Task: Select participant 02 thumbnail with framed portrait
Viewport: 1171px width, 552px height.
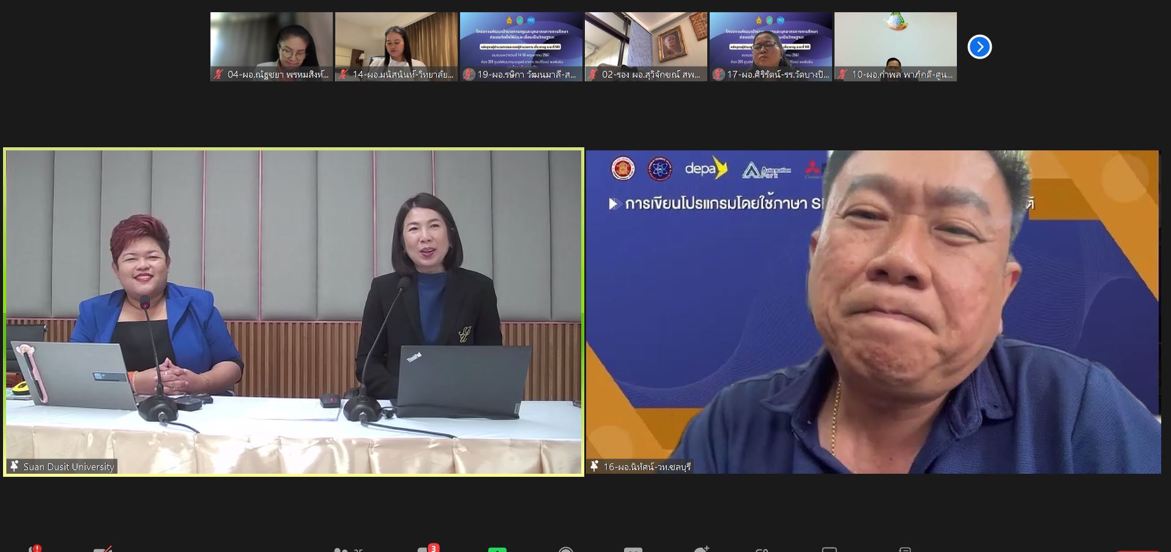Action: click(645, 41)
